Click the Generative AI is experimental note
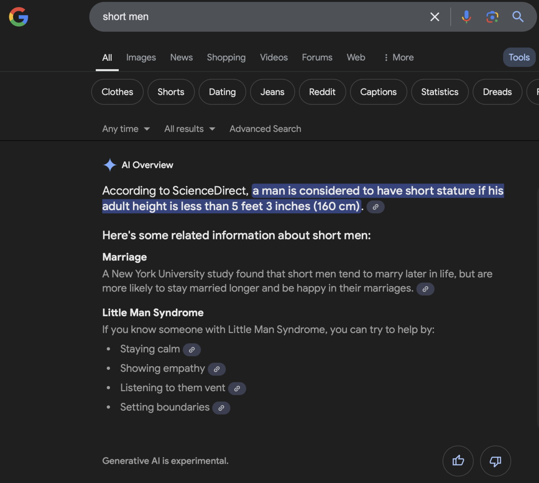 pyautogui.click(x=165, y=461)
